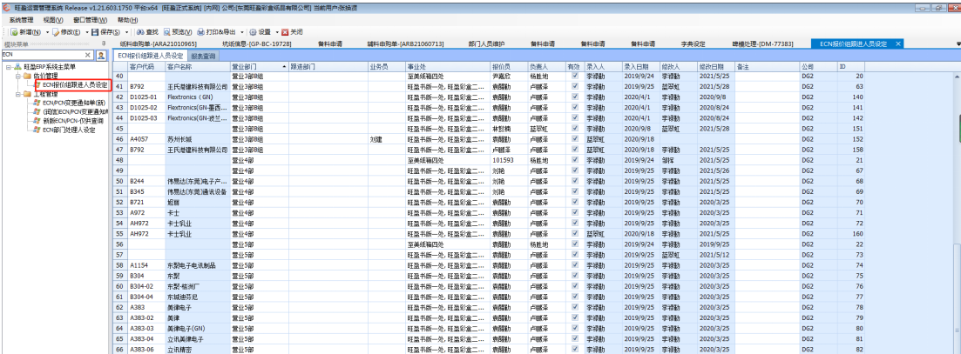Click the ID column header

(851, 66)
